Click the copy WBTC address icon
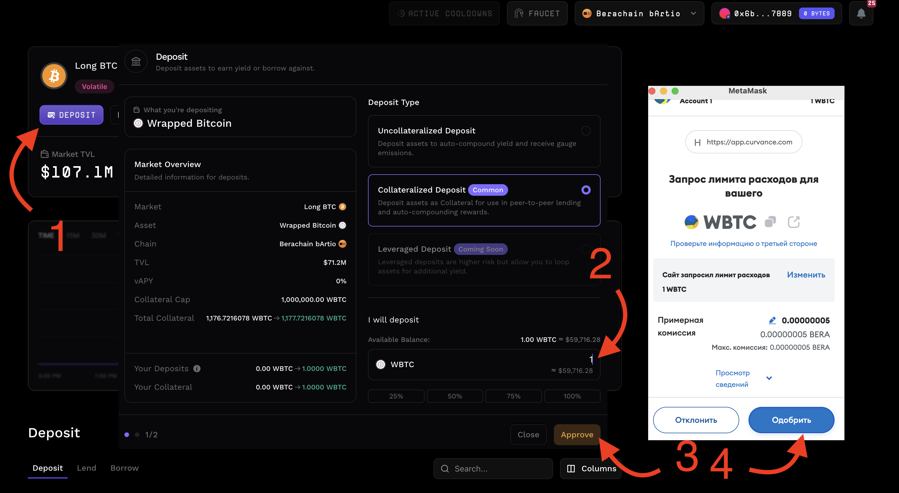This screenshot has height=493, width=899. click(x=770, y=222)
